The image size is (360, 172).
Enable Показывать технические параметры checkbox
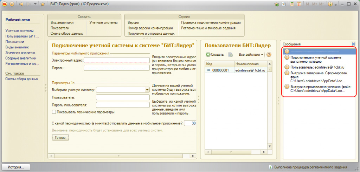(x=54, y=112)
